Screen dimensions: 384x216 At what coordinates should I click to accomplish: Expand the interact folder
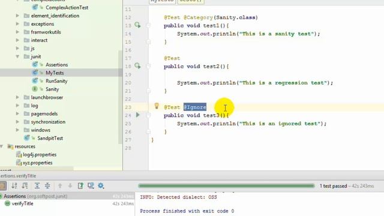[x=17, y=40]
